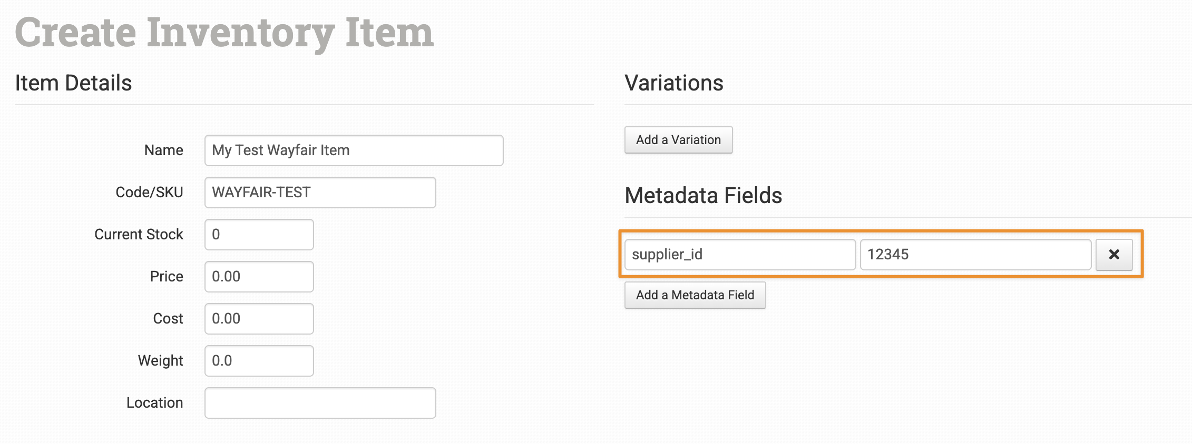The image size is (1192, 444).
Task: Click the Weight label text
Action: tap(160, 361)
